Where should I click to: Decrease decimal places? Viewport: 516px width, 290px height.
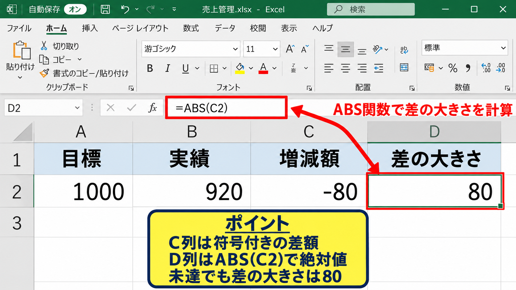pyautogui.click(x=501, y=68)
